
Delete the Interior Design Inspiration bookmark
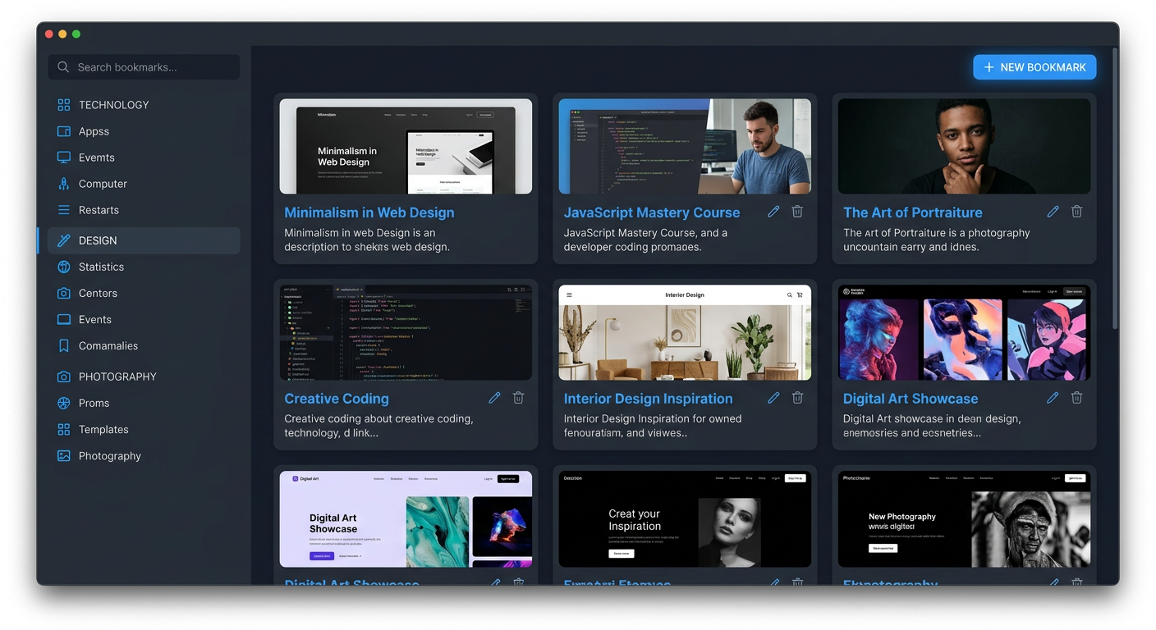[x=797, y=398]
